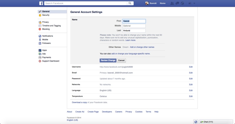Click the Payments card icon
This screenshot has height=124, width=235.
click(40, 57)
